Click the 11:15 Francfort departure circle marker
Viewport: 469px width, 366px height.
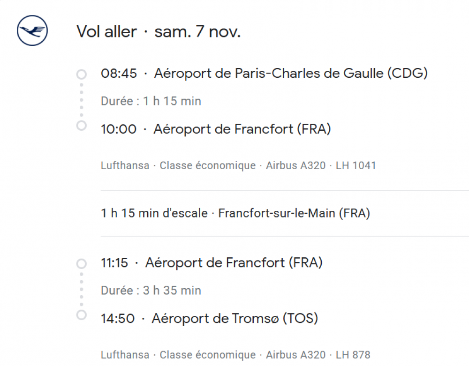[x=82, y=263]
